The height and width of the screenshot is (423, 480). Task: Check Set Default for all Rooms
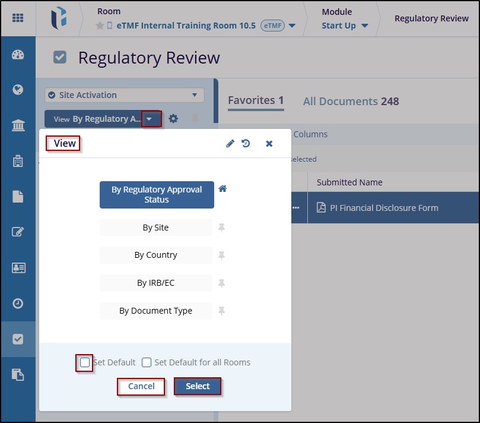[x=147, y=362]
